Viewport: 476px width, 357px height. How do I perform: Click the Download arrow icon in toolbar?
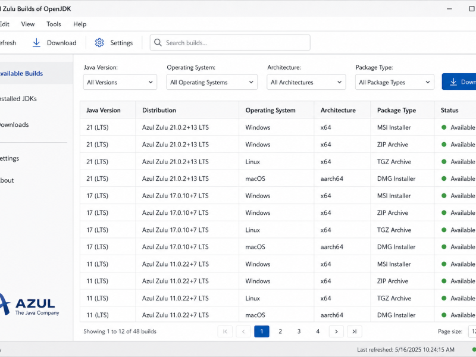[36, 43]
